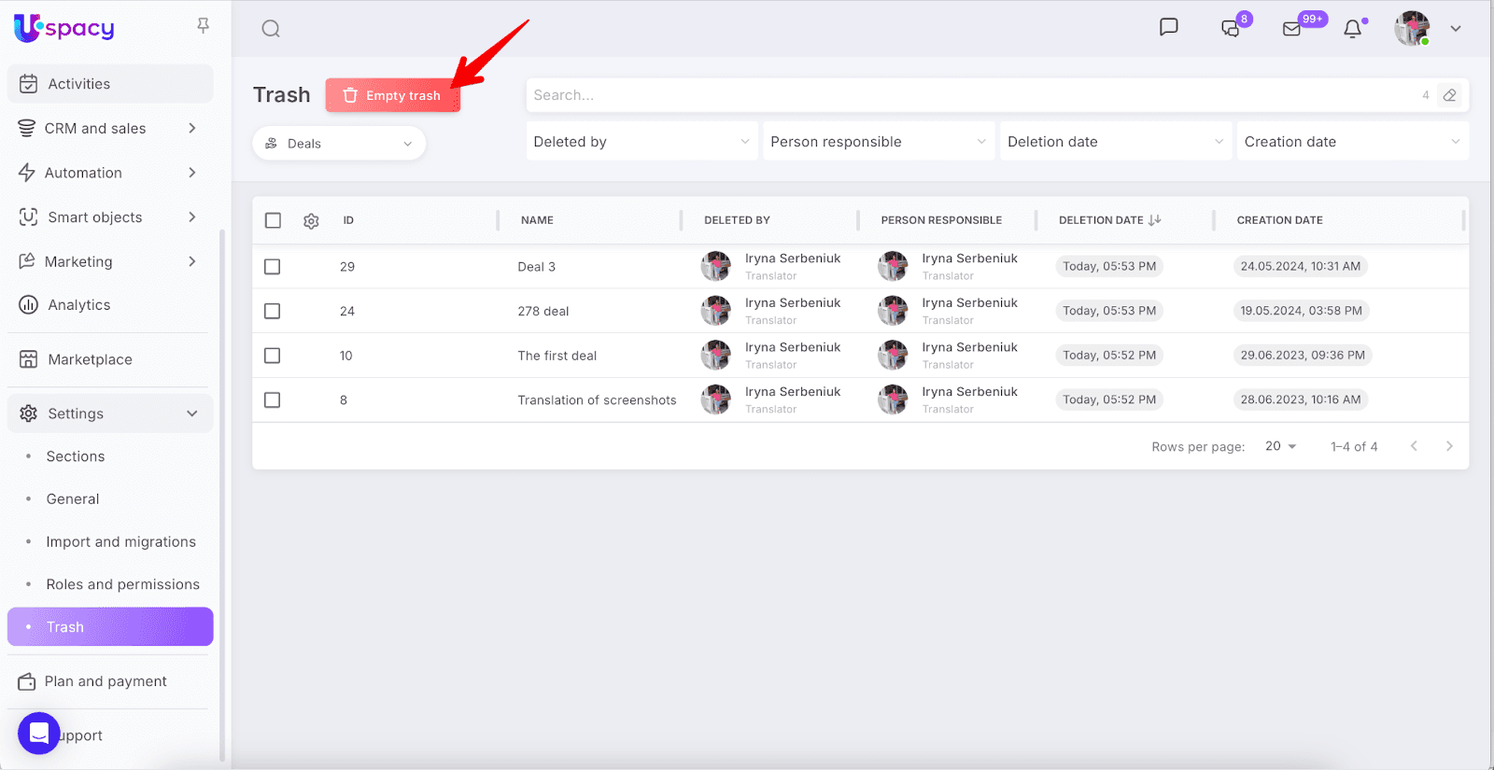
Task: Open the Deals entity type dropdown
Action: [339, 144]
